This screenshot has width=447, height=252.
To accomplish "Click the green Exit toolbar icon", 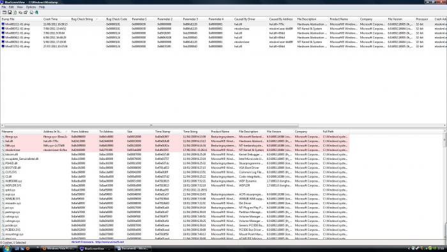I will click(x=36, y=12).
